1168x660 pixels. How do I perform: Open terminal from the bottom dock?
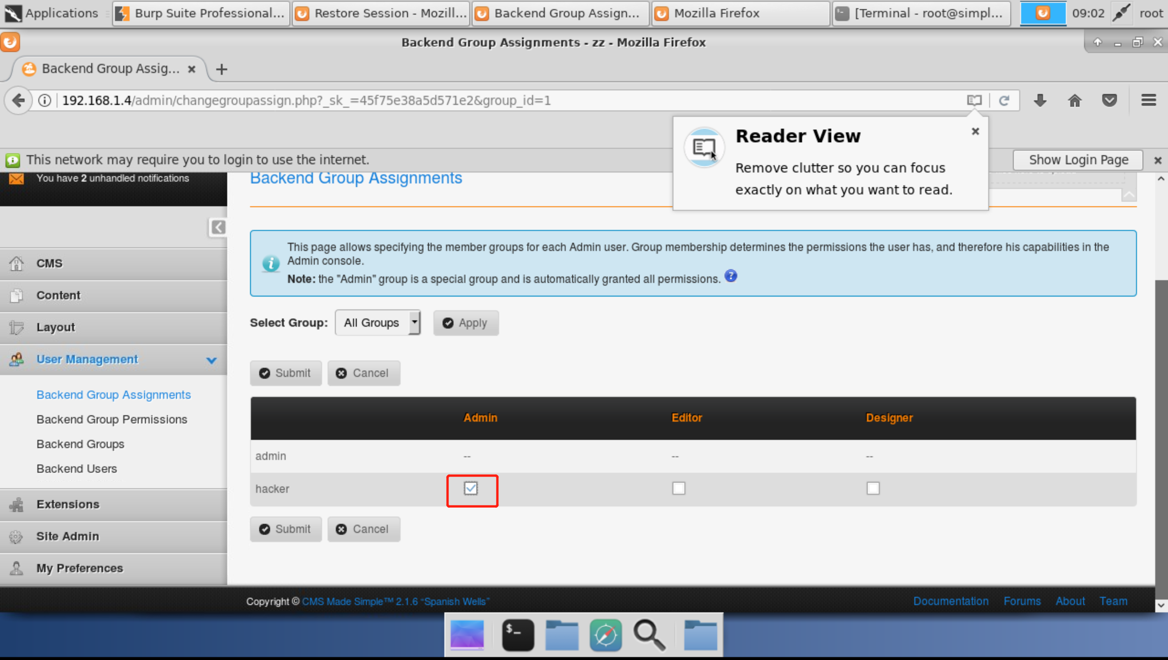[x=518, y=635]
